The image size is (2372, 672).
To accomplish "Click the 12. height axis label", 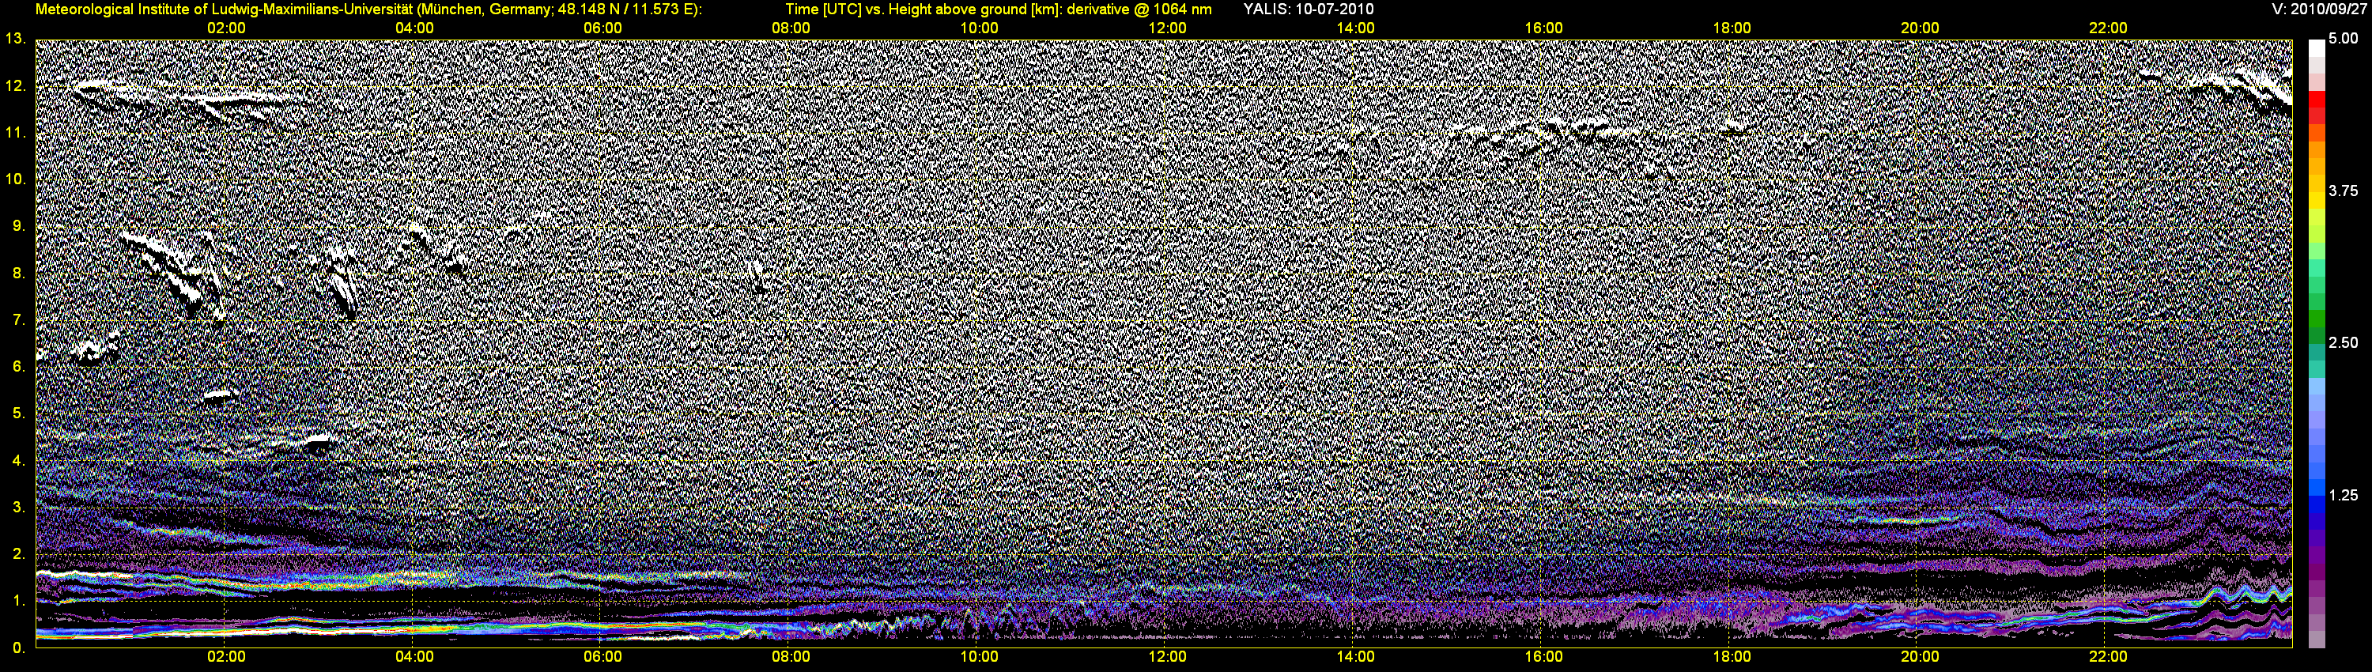I will point(16,85).
